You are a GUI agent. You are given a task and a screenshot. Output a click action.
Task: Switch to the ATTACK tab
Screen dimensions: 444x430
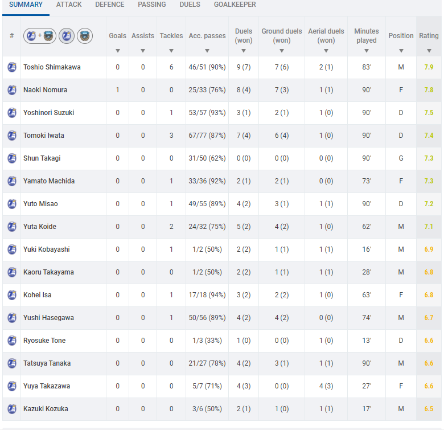click(x=69, y=5)
